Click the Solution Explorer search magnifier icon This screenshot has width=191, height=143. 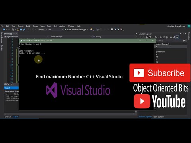click(x=184, y=41)
